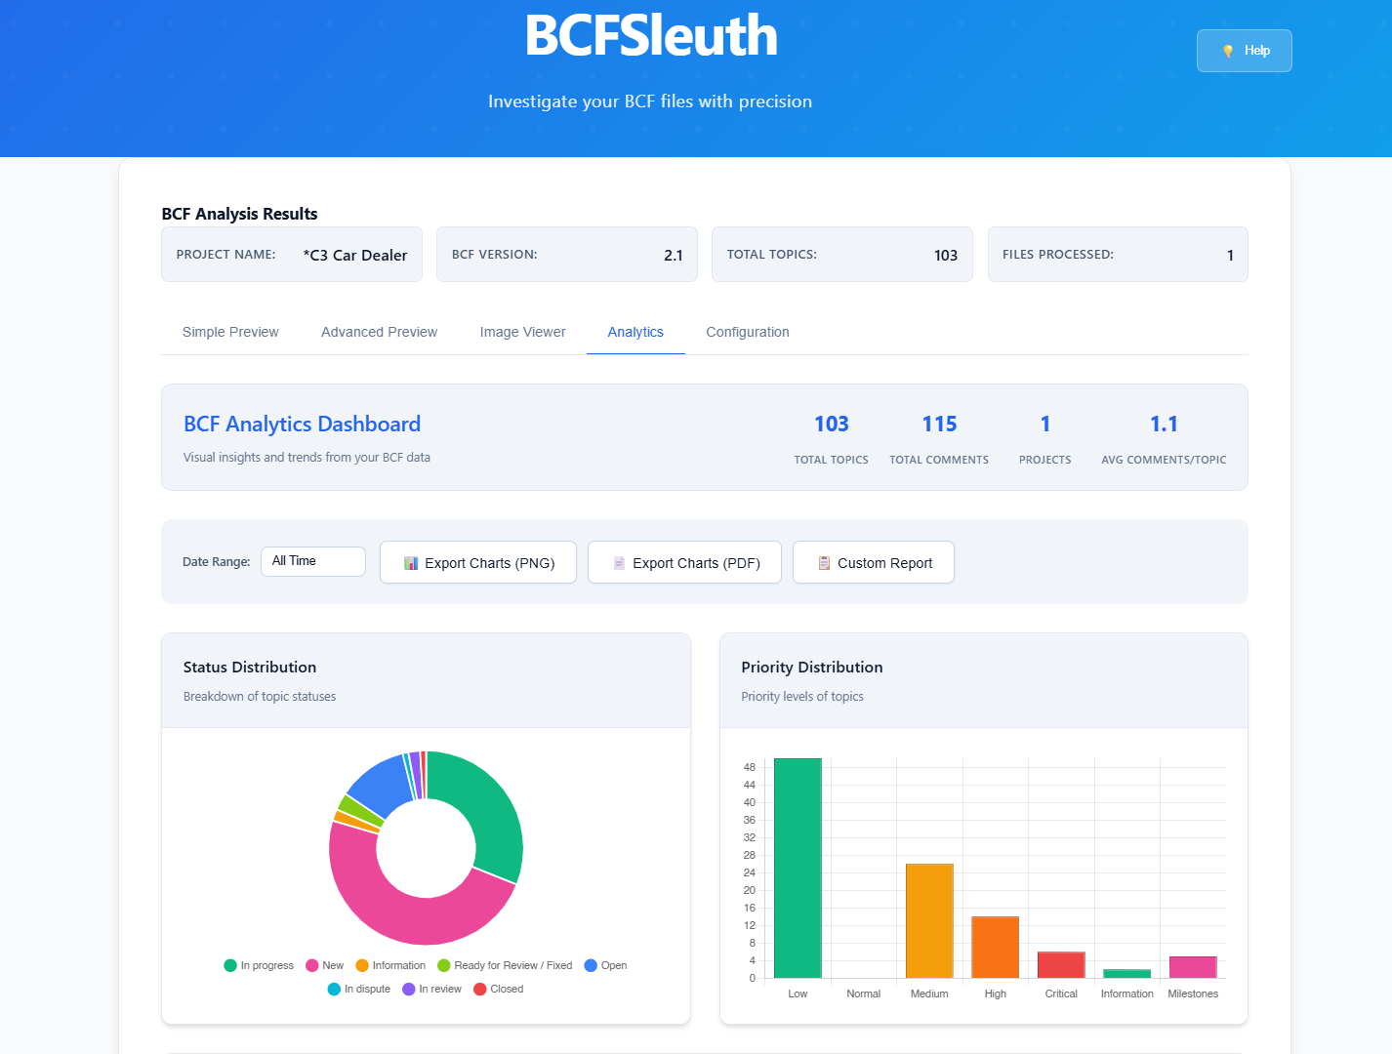Click the Low priority bar
The image size is (1392, 1054).
(x=798, y=868)
